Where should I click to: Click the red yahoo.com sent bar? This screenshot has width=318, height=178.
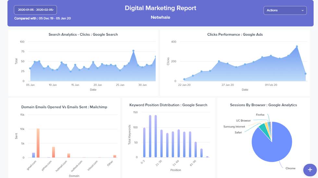(x=53, y=152)
